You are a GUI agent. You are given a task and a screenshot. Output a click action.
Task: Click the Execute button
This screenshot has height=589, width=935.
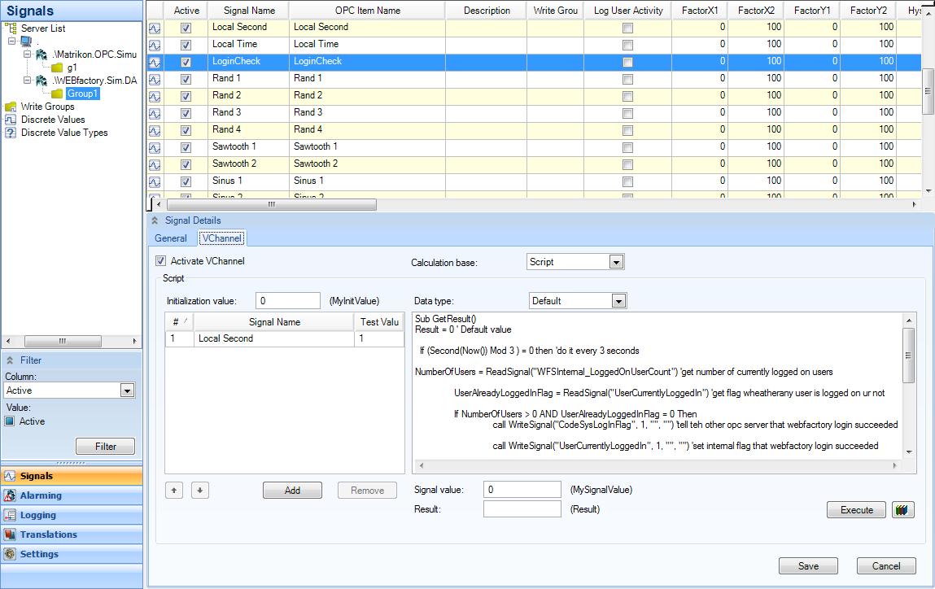click(856, 510)
